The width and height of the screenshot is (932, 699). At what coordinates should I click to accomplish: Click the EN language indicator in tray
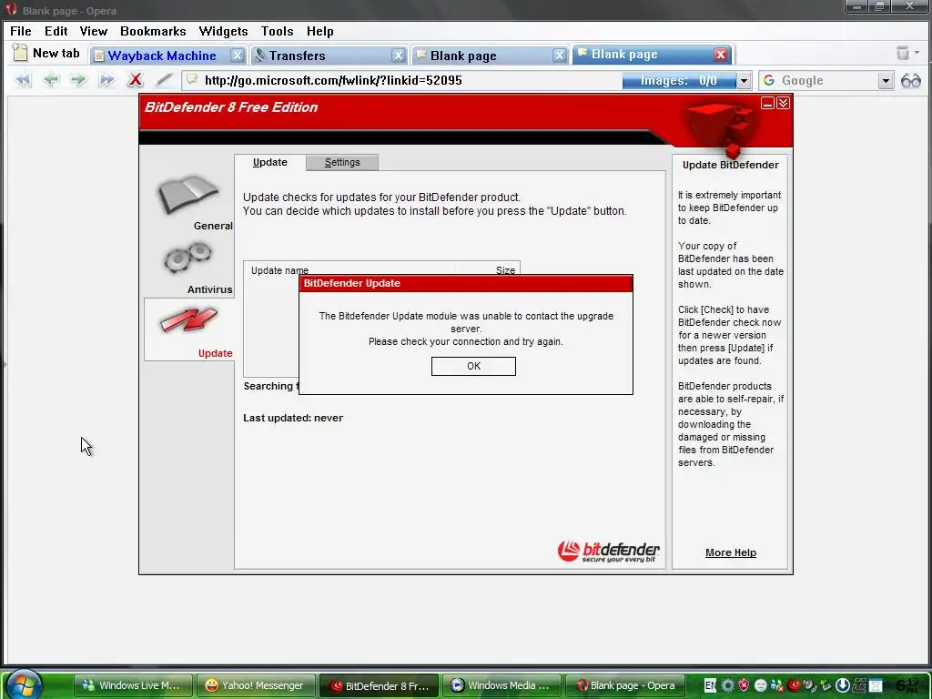pyautogui.click(x=710, y=685)
